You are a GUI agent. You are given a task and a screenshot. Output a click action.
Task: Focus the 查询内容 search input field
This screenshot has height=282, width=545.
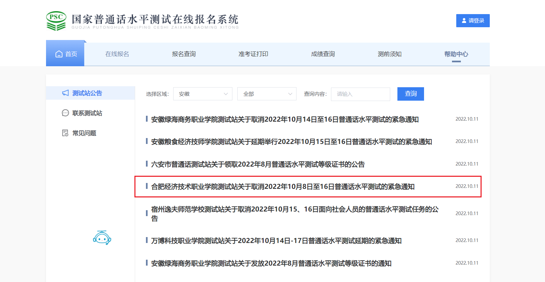pyautogui.click(x=360, y=94)
